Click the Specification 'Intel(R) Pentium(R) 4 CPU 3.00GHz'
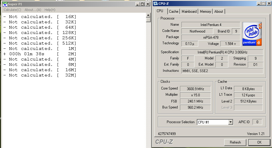 point(222,52)
